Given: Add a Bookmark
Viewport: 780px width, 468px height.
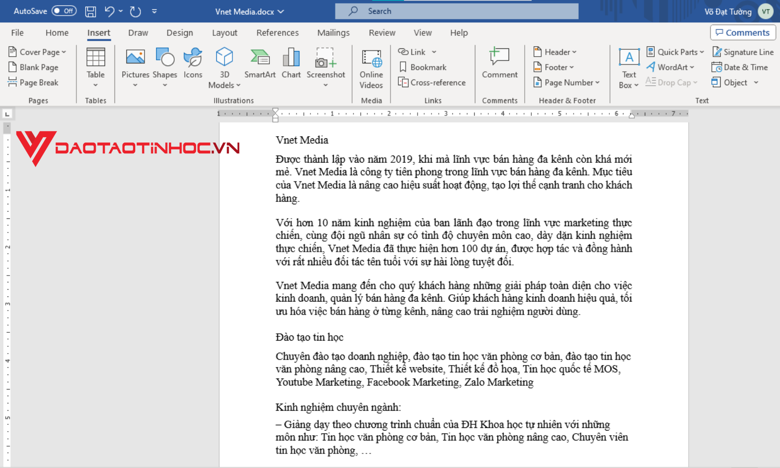Looking at the screenshot, I should click(x=424, y=67).
